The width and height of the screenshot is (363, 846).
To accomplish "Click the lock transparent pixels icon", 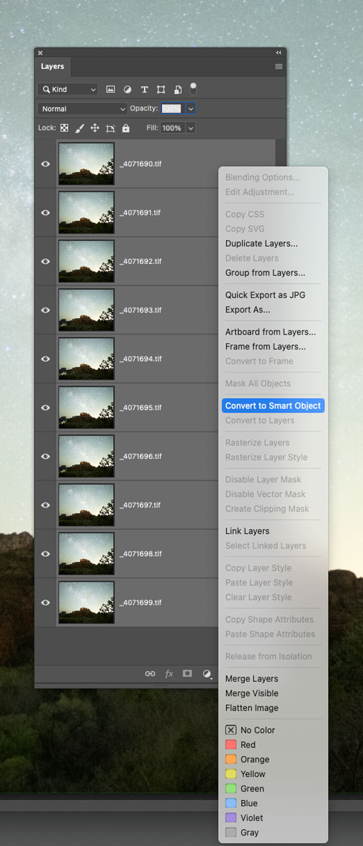I will (64, 128).
